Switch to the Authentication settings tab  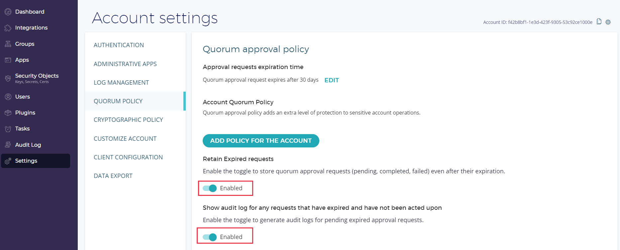click(x=119, y=45)
